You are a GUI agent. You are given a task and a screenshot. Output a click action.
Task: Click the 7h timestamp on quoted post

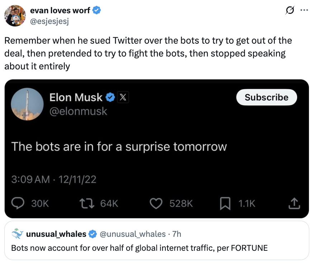pos(177,234)
